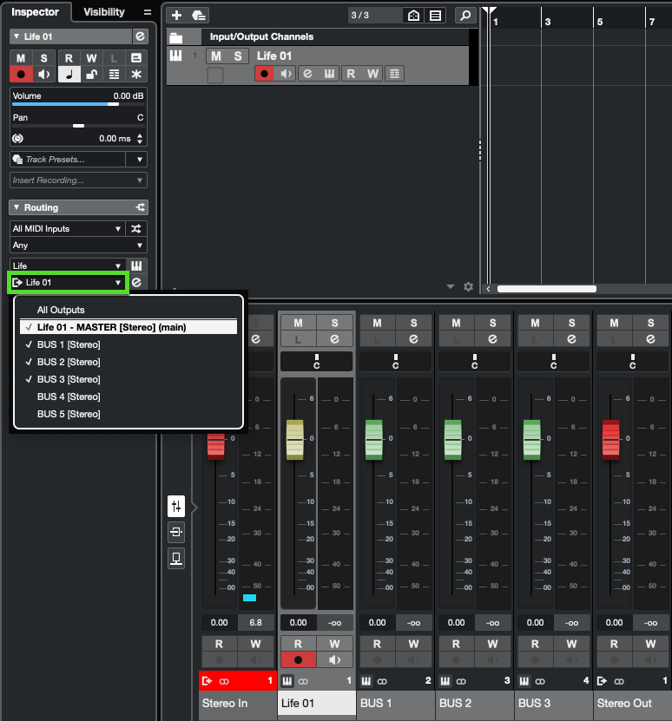Open Track Presets dropdown arrow

click(x=140, y=160)
